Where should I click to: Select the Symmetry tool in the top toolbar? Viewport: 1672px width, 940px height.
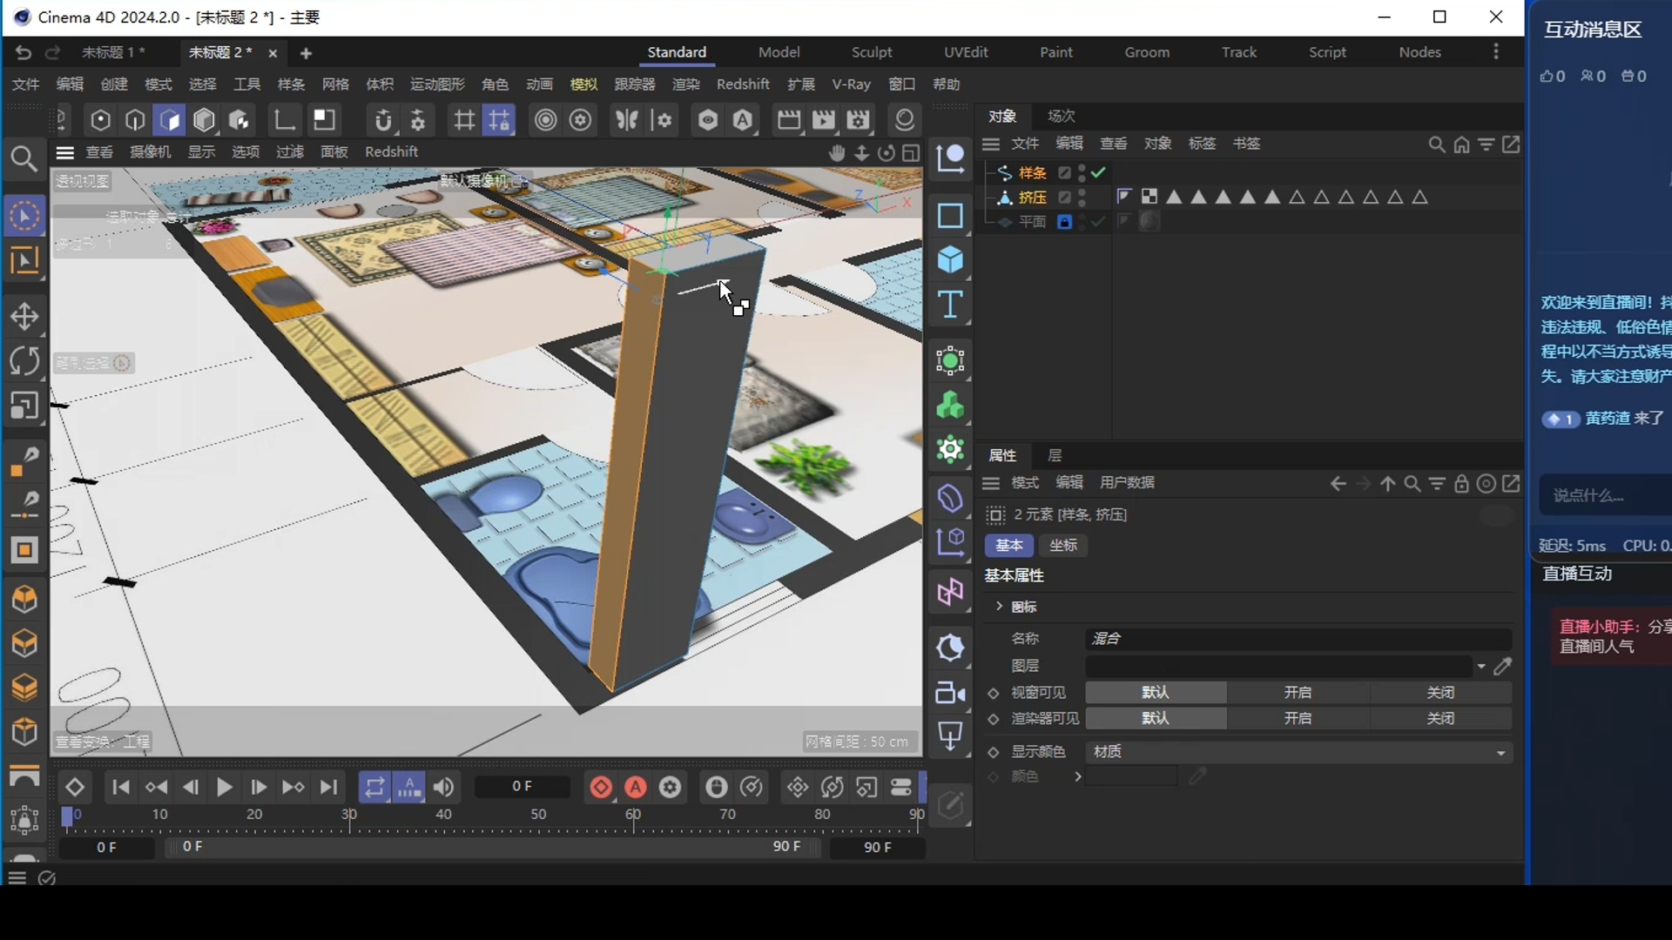(627, 120)
